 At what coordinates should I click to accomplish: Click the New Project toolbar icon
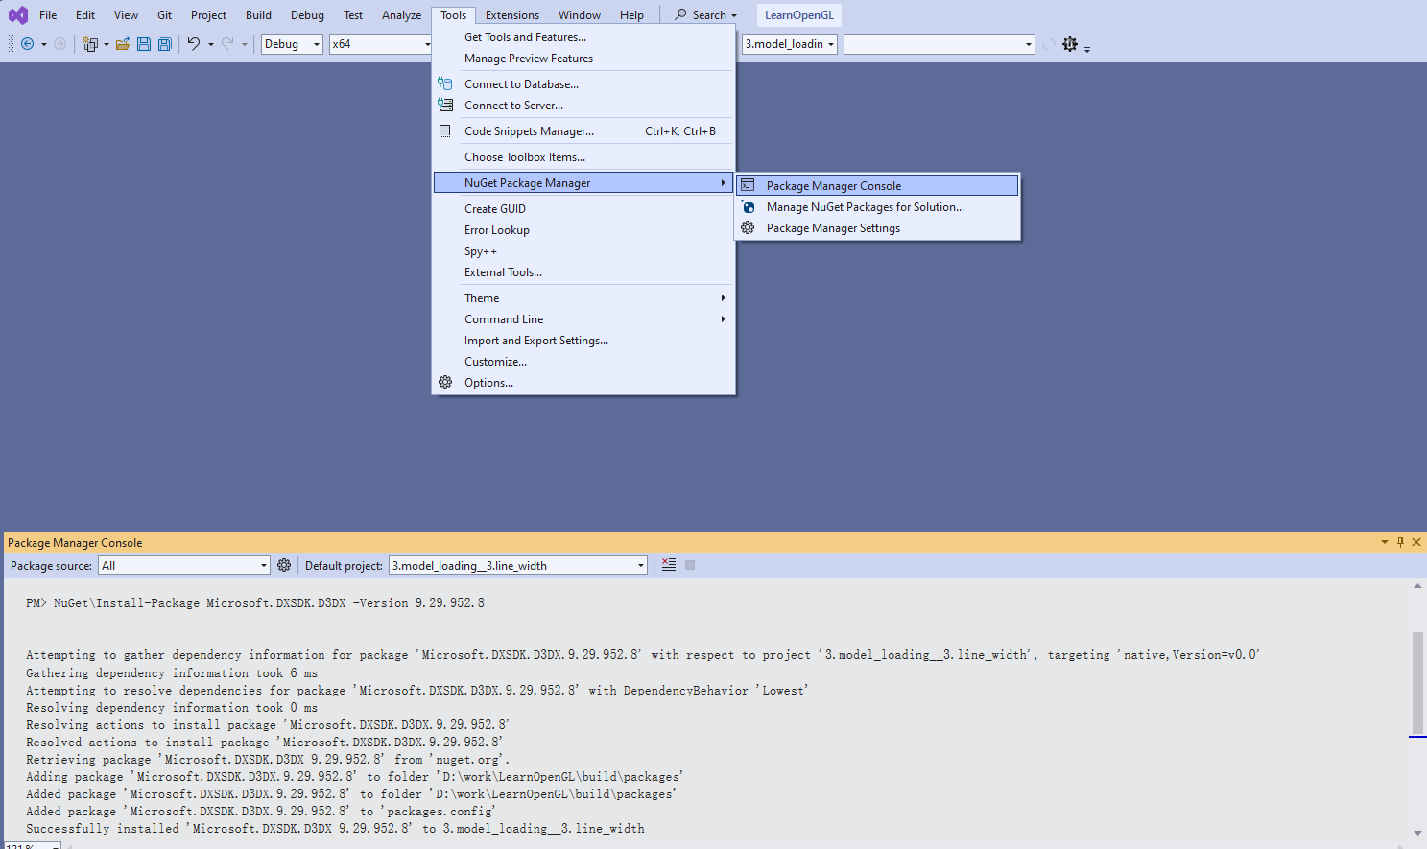(x=90, y=44)
